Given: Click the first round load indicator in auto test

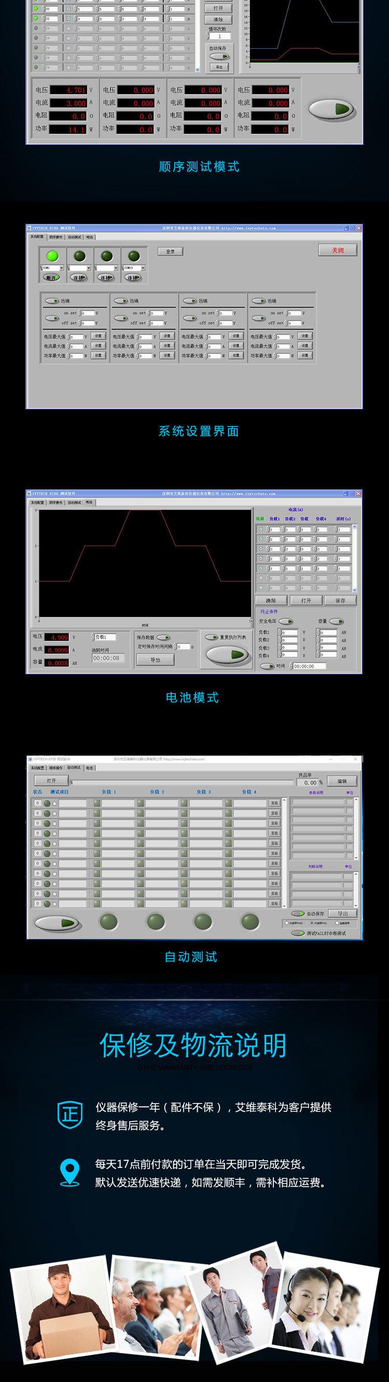Looking at the screenshot, I should pos(109,922).
